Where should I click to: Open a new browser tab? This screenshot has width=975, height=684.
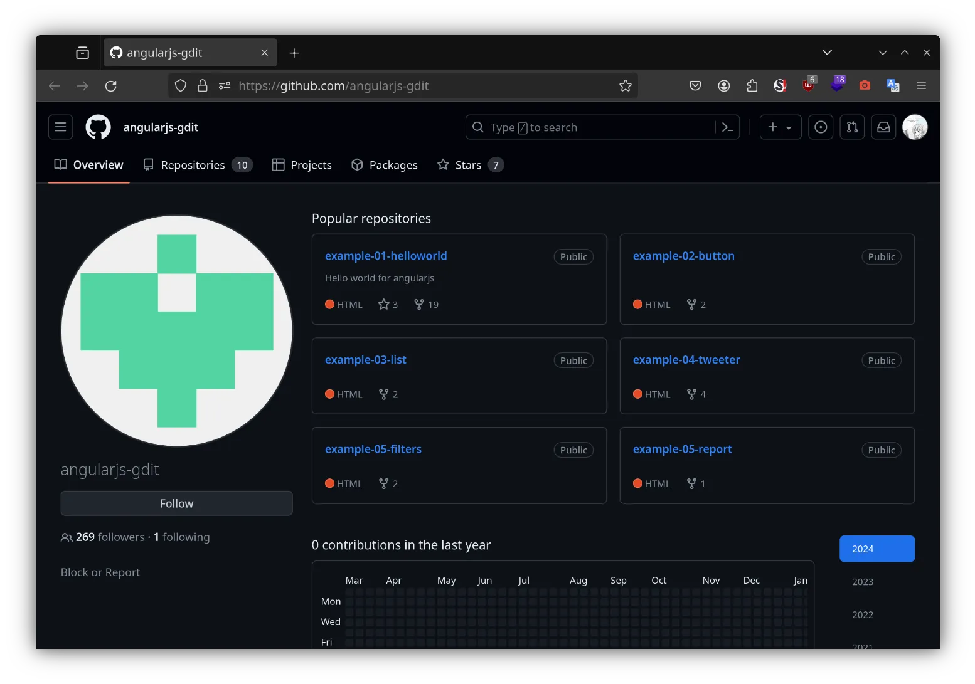294,53
